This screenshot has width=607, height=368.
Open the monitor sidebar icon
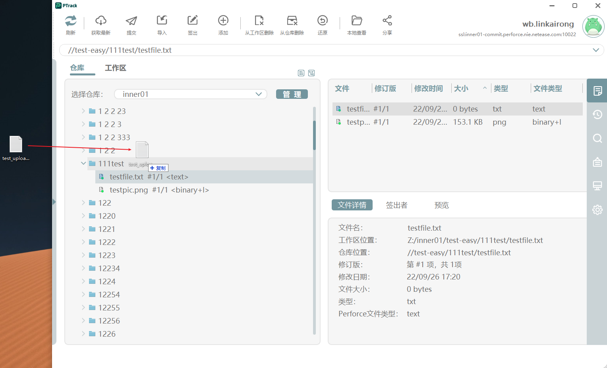597,185
